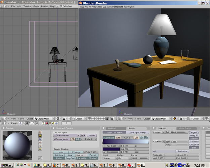Select the sphere preview type icon
This screenshot has height=168, width=210.
40,136
